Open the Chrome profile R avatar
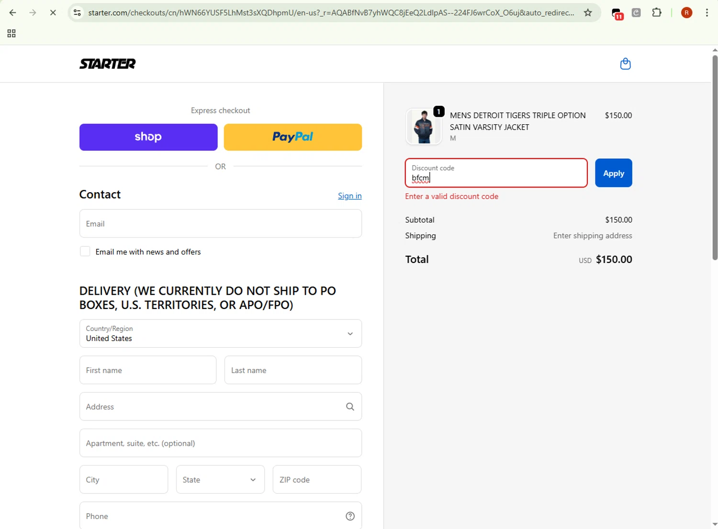 [686, 13]
